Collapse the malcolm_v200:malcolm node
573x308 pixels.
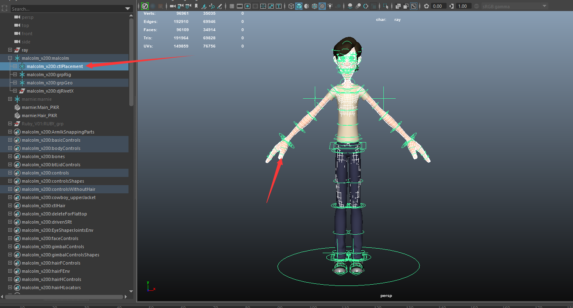coord(10,58)
